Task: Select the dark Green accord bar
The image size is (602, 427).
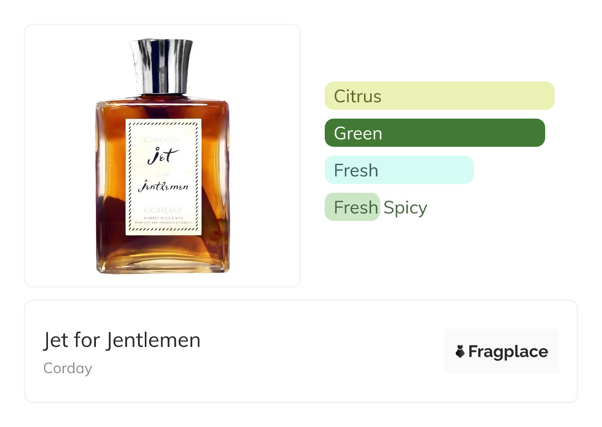Action: tap(435, 133)
